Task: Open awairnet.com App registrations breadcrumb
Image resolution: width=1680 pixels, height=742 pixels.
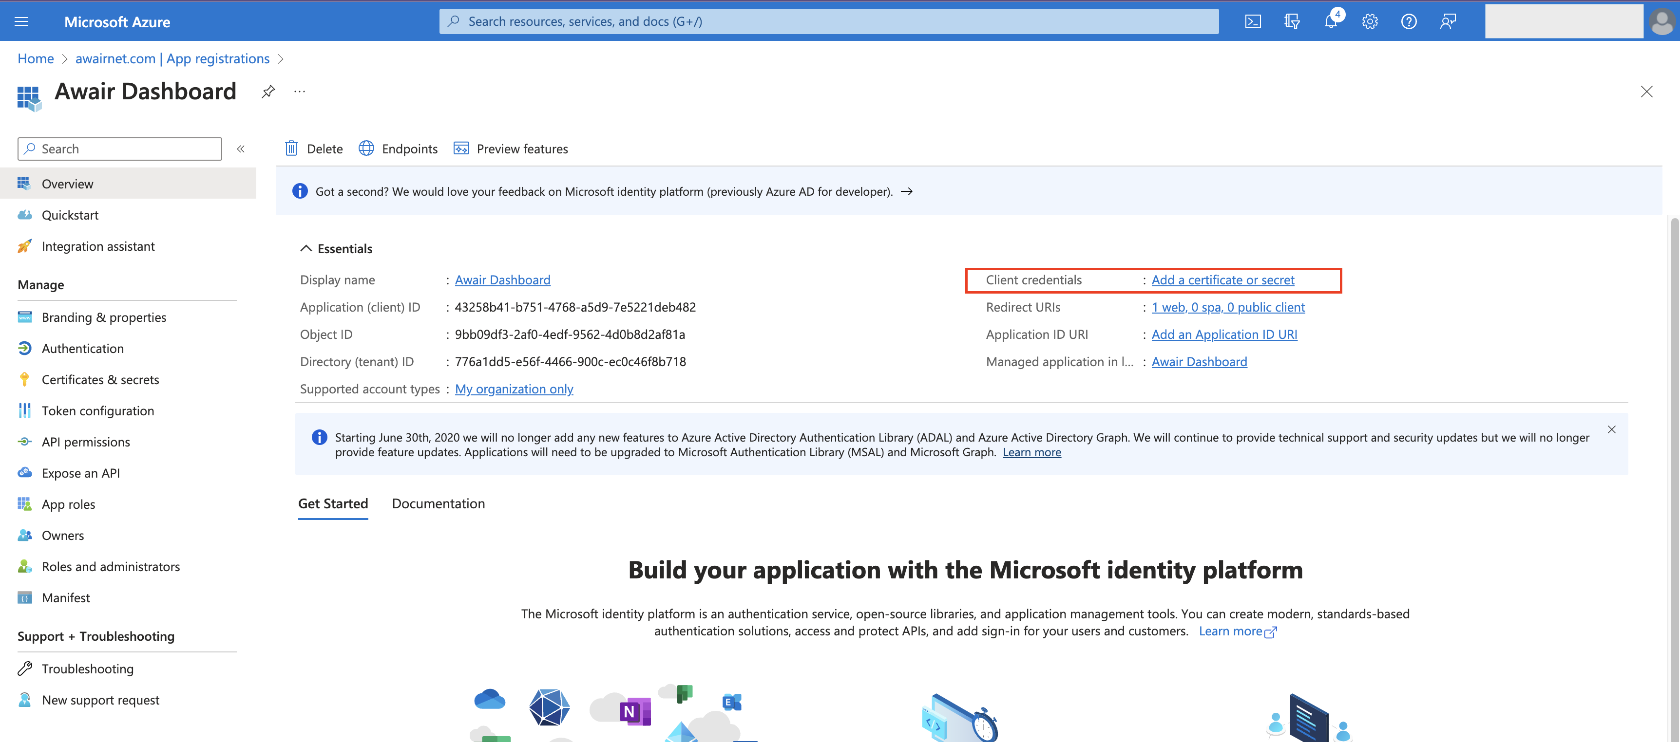Action: [x=172, y=58]
